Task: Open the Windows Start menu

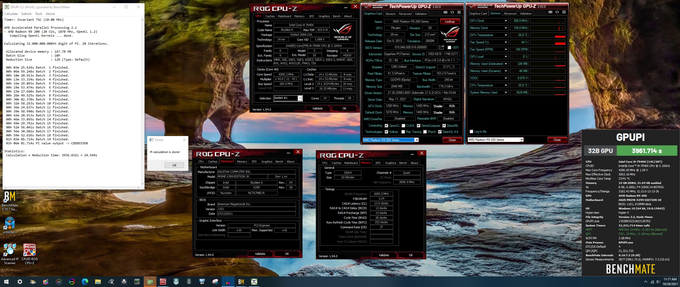Action: coord(6,282)
